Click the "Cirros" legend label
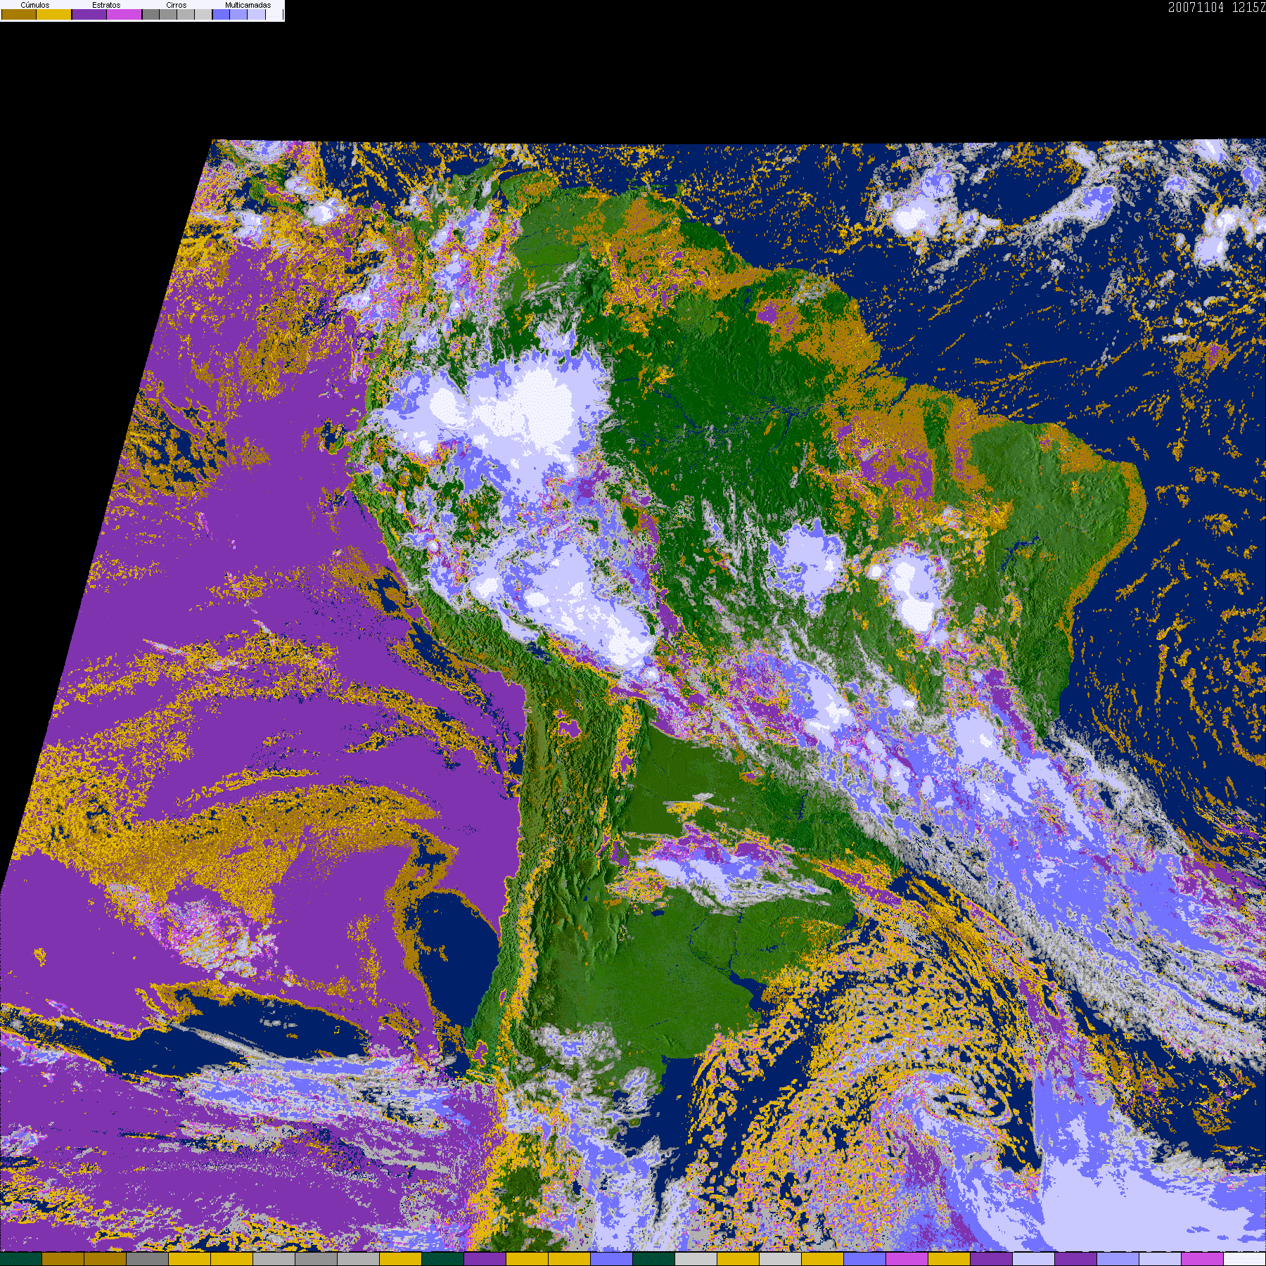This screenshot has height=1266, width=1266. click(177, 5)
